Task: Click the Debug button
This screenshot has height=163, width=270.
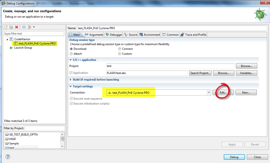Action: tap(234, 157)
